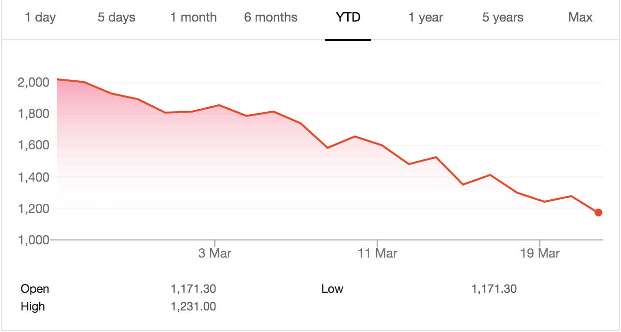Viewport: 621px width, 332px height.
Task: Click the 11 Mar date label
Action: coord(377,253)
